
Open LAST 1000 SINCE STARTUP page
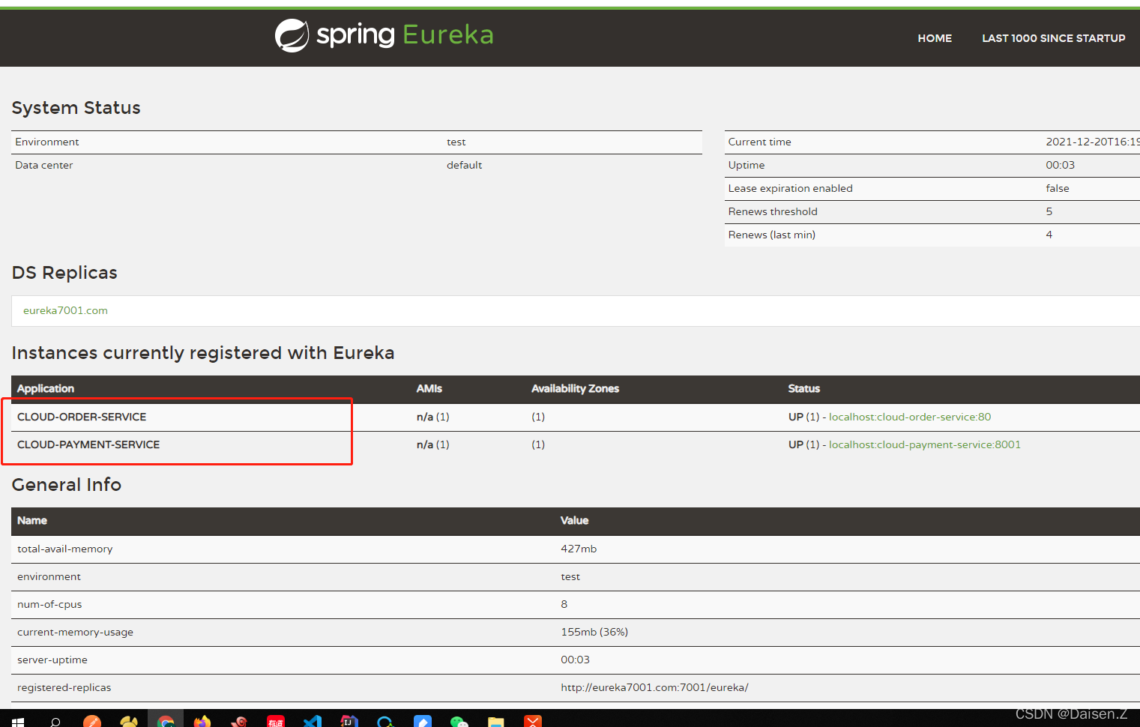[x=1053, y=38]
